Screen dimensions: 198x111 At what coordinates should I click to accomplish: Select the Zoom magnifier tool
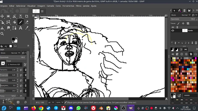coord(2,34)
